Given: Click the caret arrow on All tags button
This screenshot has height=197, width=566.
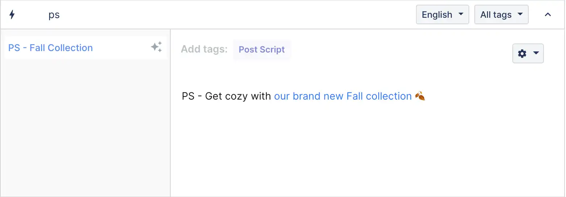Looking at the screenshot, I should point(520,14).
